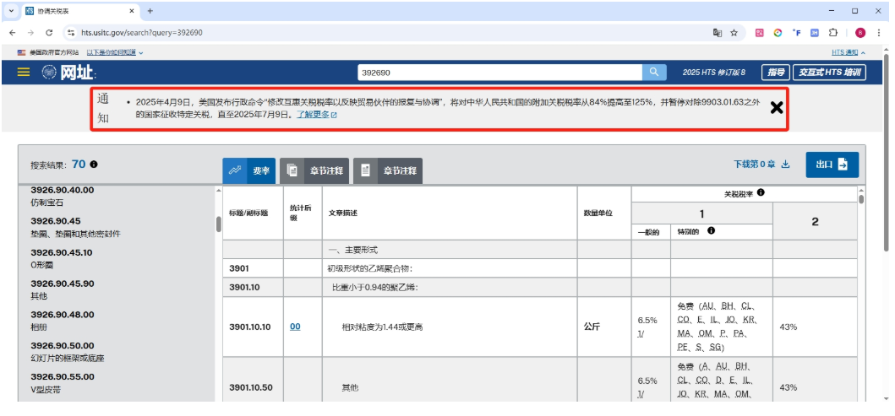Click the 交互式 HTS 培训 button
Viewport: 895px width, 416px height.
pyautogui.click(x=829, y=73)
